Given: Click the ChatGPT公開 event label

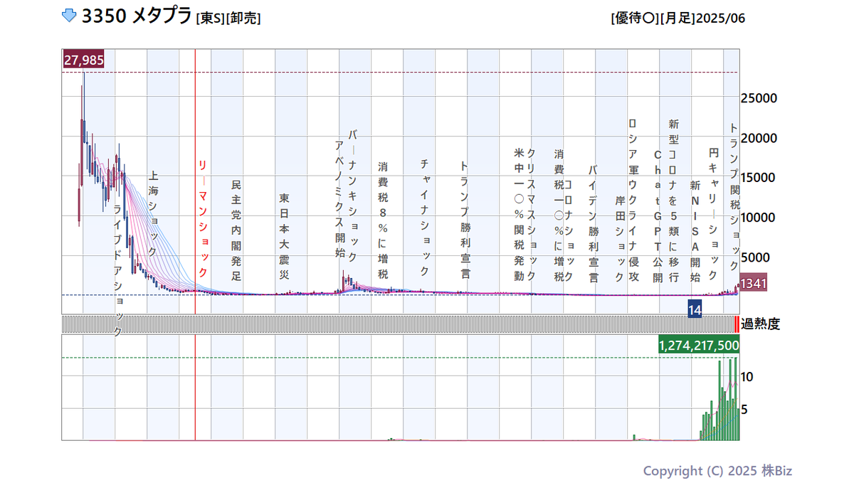Looking at the screenshot, I should tap(658, 216).
